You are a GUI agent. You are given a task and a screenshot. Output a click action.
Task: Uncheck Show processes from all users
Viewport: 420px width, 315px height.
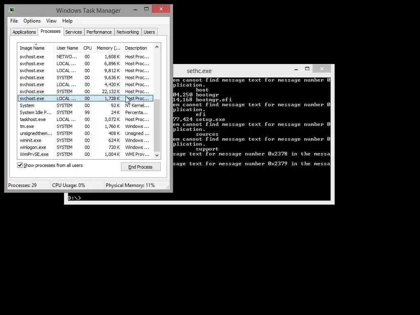click(20, 165)
